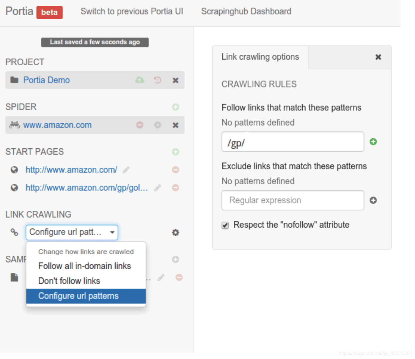This screenshot has width=415, height=359.
Task: Add a new start page with the plus icon
Action: (x=175, y=152)
